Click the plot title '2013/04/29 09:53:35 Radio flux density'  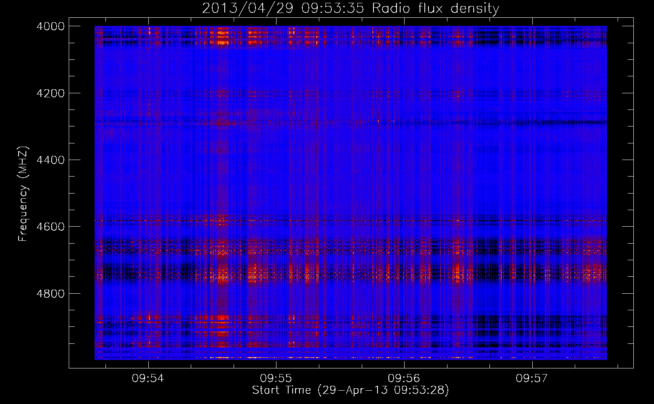tap(350, 8)
